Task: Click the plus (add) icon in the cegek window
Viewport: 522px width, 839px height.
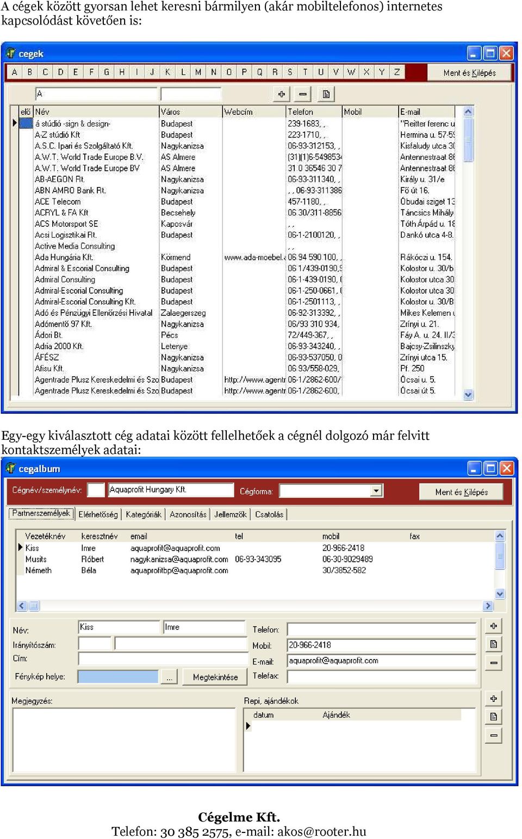Action: click(281, 94)
